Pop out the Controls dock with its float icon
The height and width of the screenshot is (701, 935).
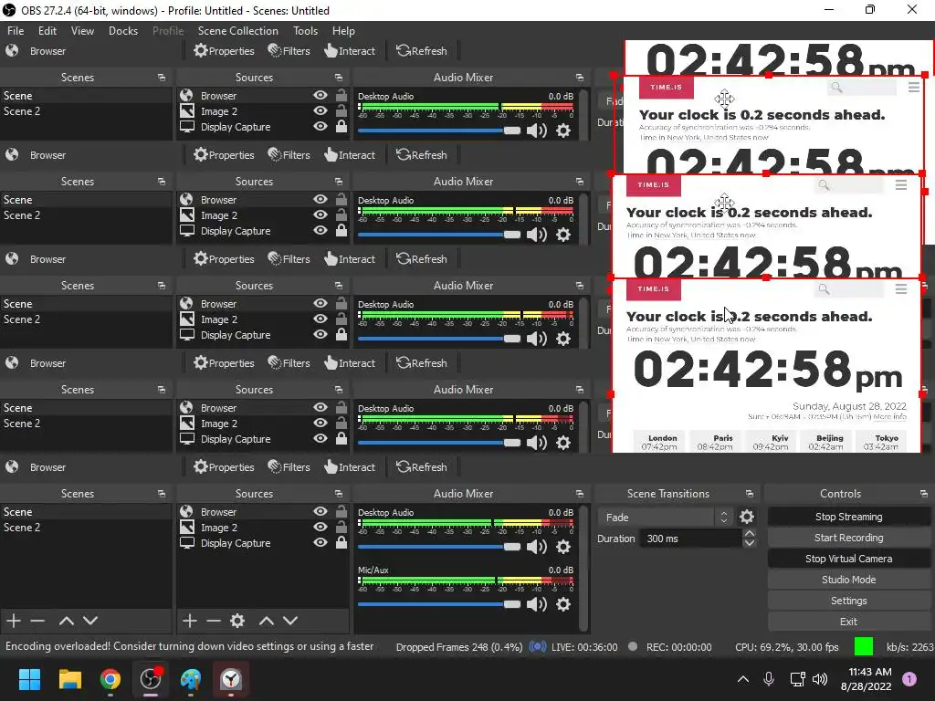pos(924,494)
